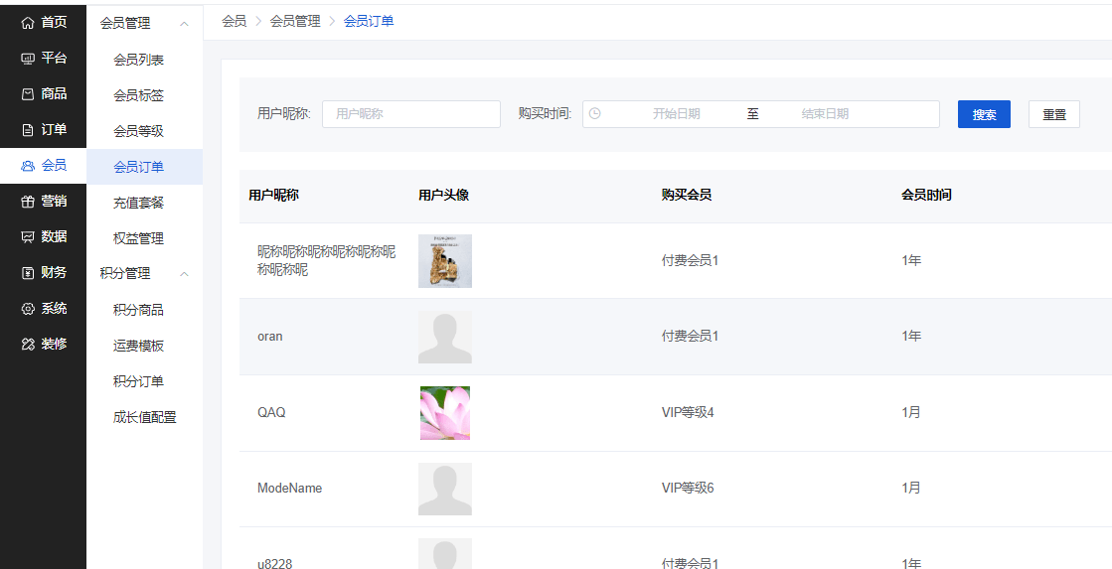Open 成长值配置 in the submenu

[x=145, y=417]
